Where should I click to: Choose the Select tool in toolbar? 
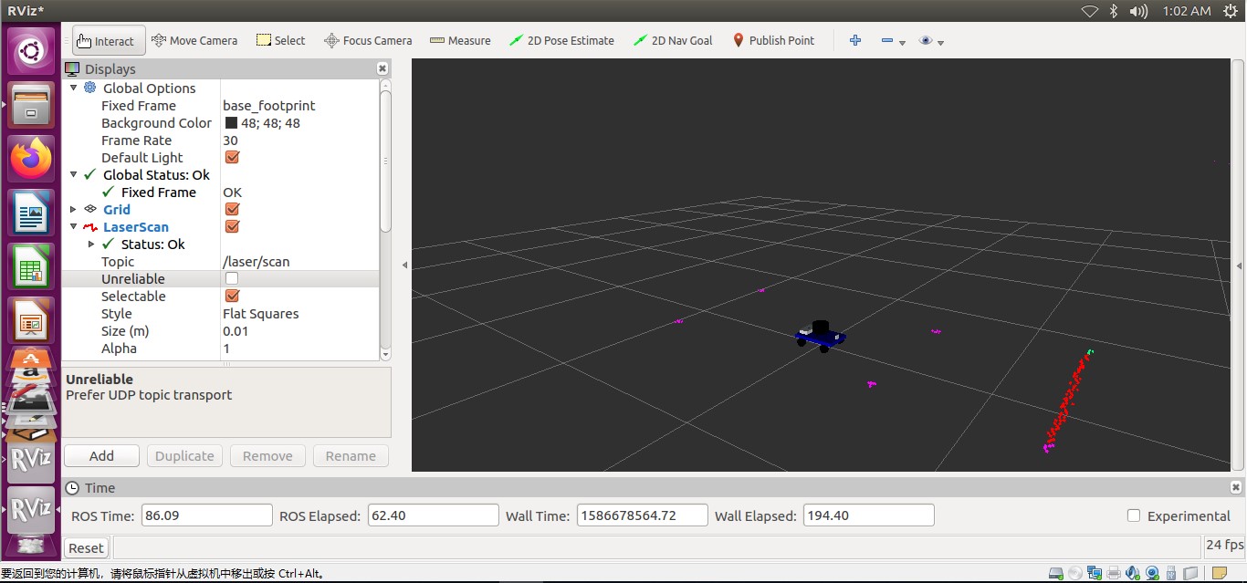pos(280,40)
